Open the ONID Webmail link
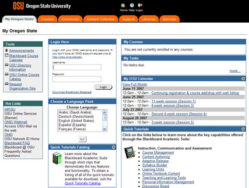This screenshot has width=249, height=188. pyautogui.click(x=16, y=122)
